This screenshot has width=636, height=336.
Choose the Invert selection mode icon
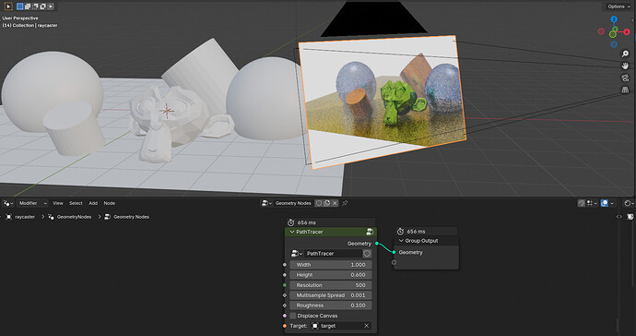[43, 6]
